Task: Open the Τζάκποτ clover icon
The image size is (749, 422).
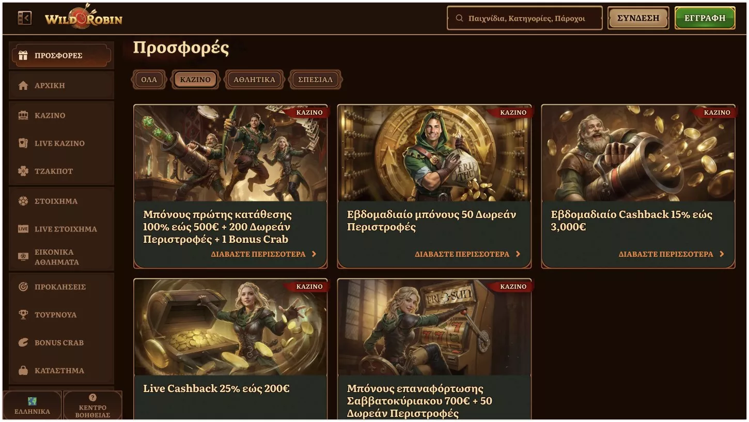Action: (x=23, y=171)
